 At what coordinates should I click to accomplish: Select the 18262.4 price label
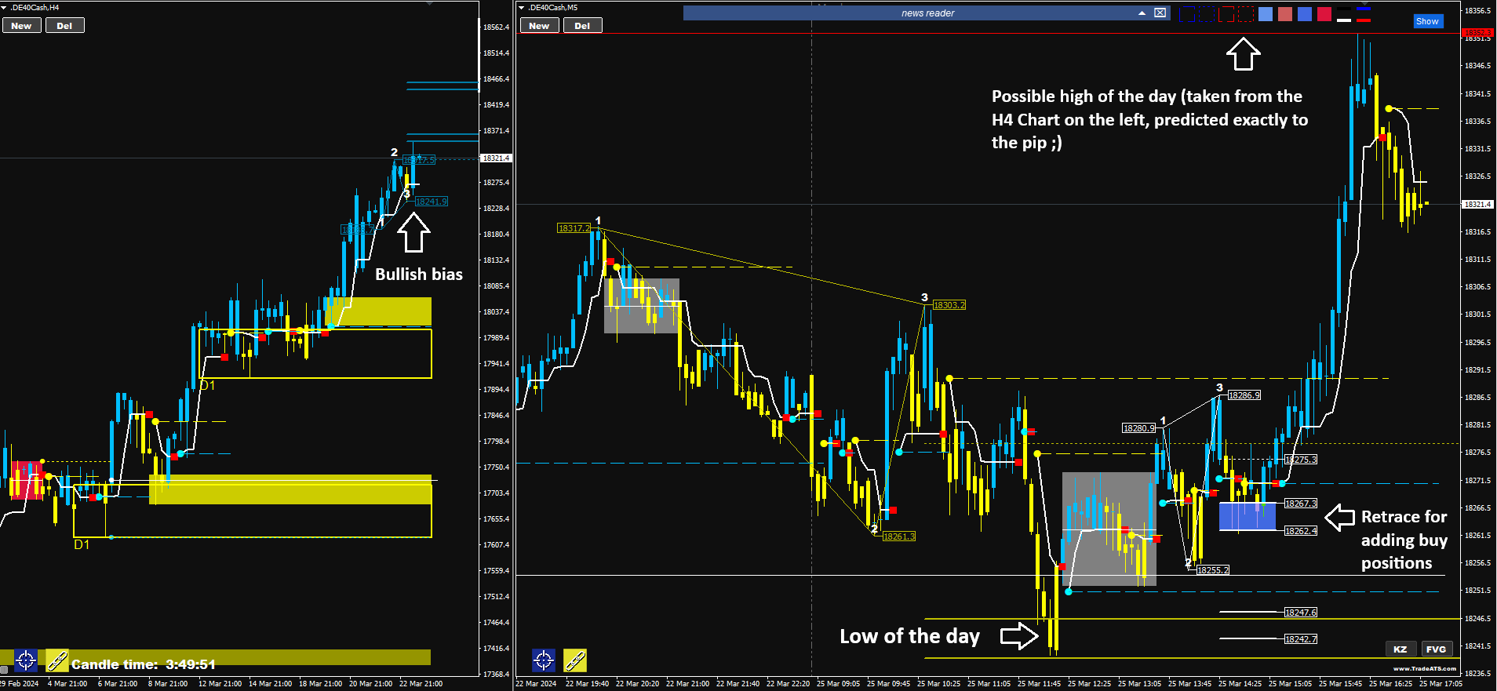pos(1301,531)
